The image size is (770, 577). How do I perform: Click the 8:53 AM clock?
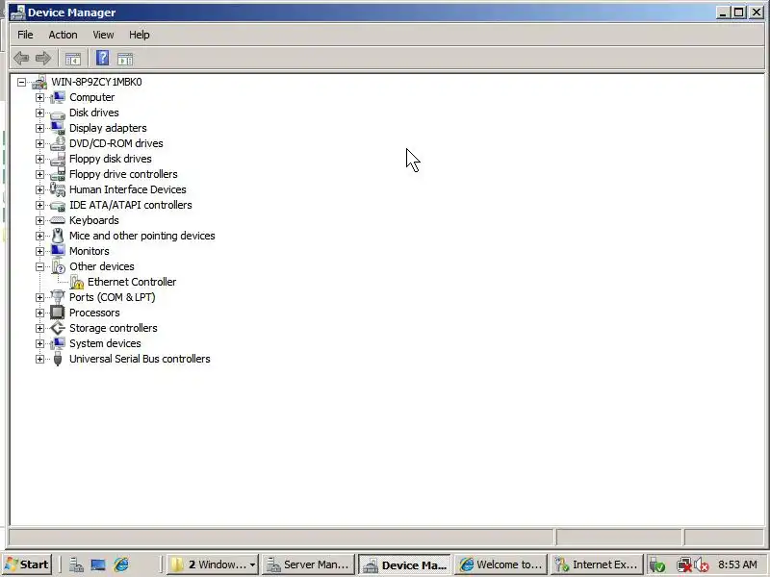pos(737,564)
